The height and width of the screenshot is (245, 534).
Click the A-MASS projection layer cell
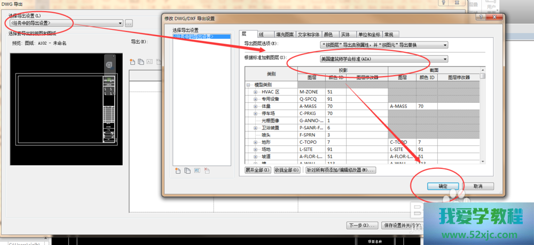[311, 106]
